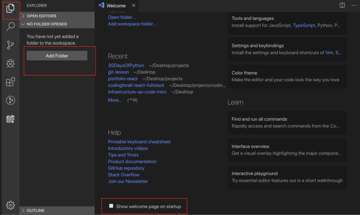360x215 pixels.
Task: Open the Source Control icon
Action: pos(10,45)
